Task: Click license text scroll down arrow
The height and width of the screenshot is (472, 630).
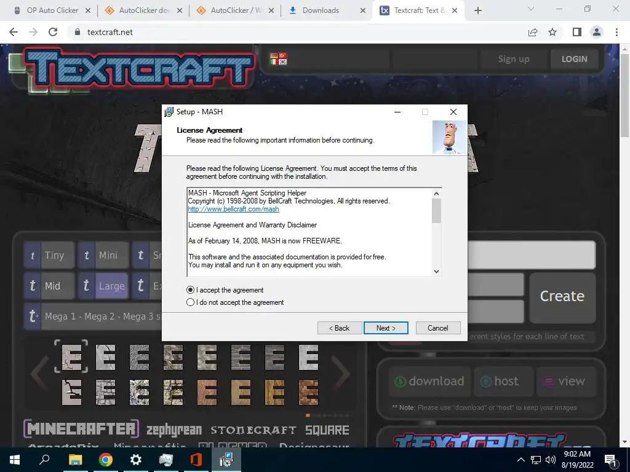Action: click(x=436, y=271)
